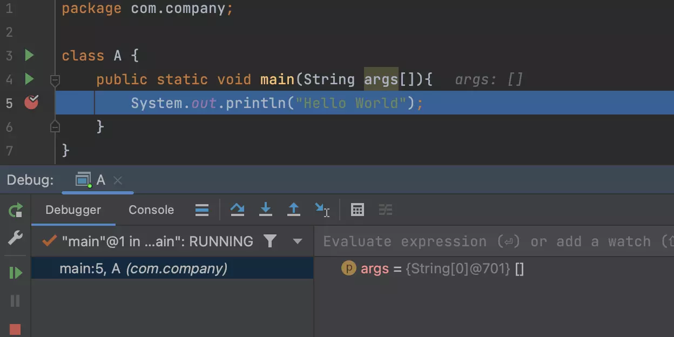Click the highlighted args parameter in code
Screen dimensions: 674x337
pyautogui.click(x=381, y=79)
